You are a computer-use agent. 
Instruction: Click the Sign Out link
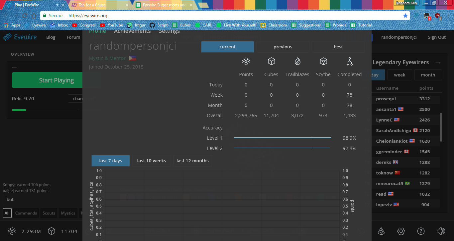(x=437, y=37)
